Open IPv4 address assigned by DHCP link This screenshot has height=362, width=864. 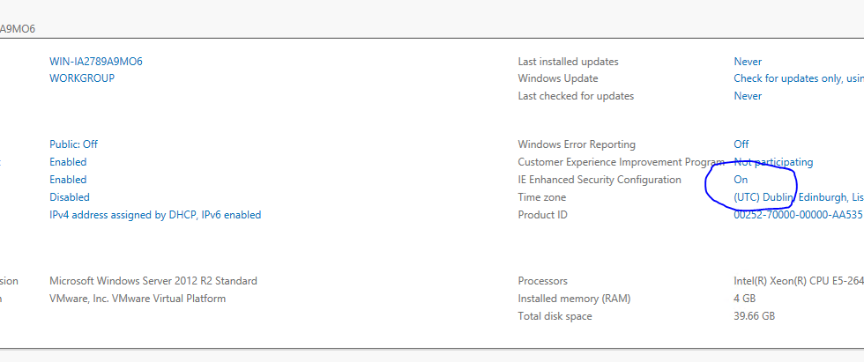pos(155,215)
